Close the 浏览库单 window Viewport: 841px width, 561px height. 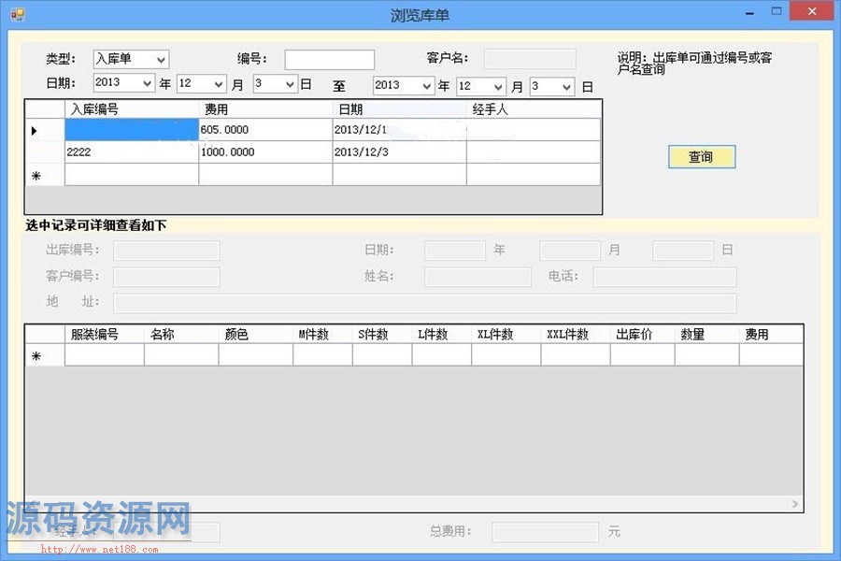(x=812, y=11)
